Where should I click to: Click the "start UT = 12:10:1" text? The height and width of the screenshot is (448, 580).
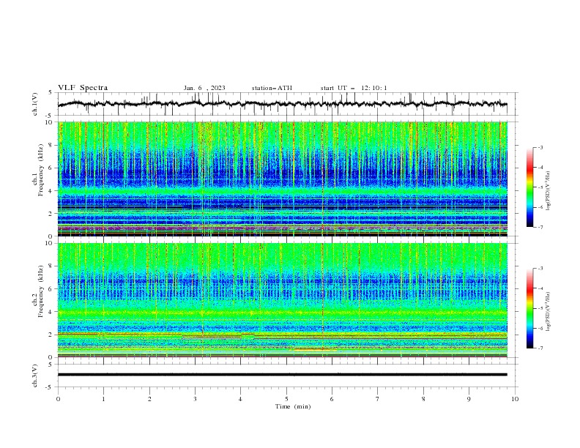point(354,88)
